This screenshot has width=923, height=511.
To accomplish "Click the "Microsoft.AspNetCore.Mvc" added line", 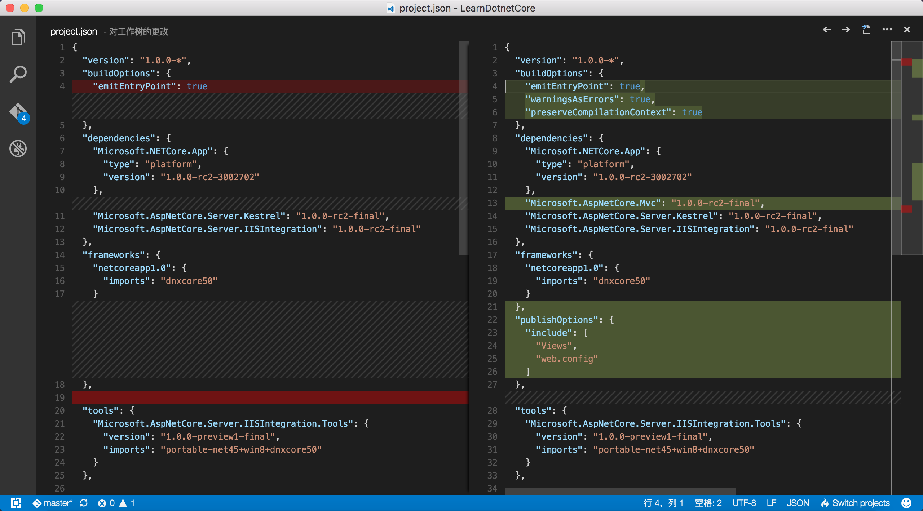I will coord(703,203).
